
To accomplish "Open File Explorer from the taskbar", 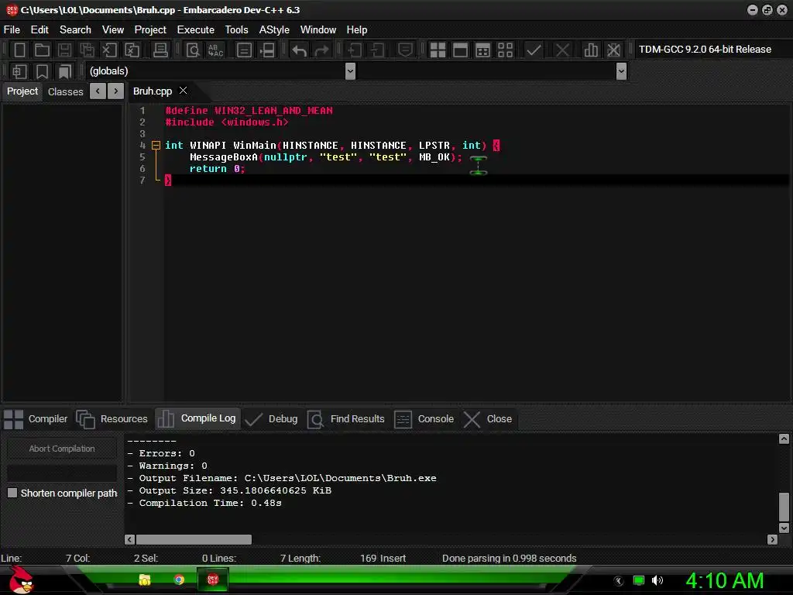I will tap(145, 580).
